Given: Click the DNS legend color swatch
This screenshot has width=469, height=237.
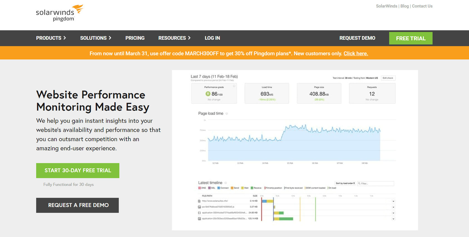Looking at the screenshot, I should pyautogui.click(x=199, y=188).
